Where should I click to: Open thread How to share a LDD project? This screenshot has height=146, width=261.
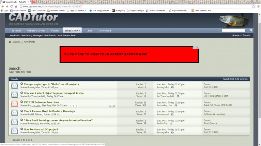(x=41, y=129)
